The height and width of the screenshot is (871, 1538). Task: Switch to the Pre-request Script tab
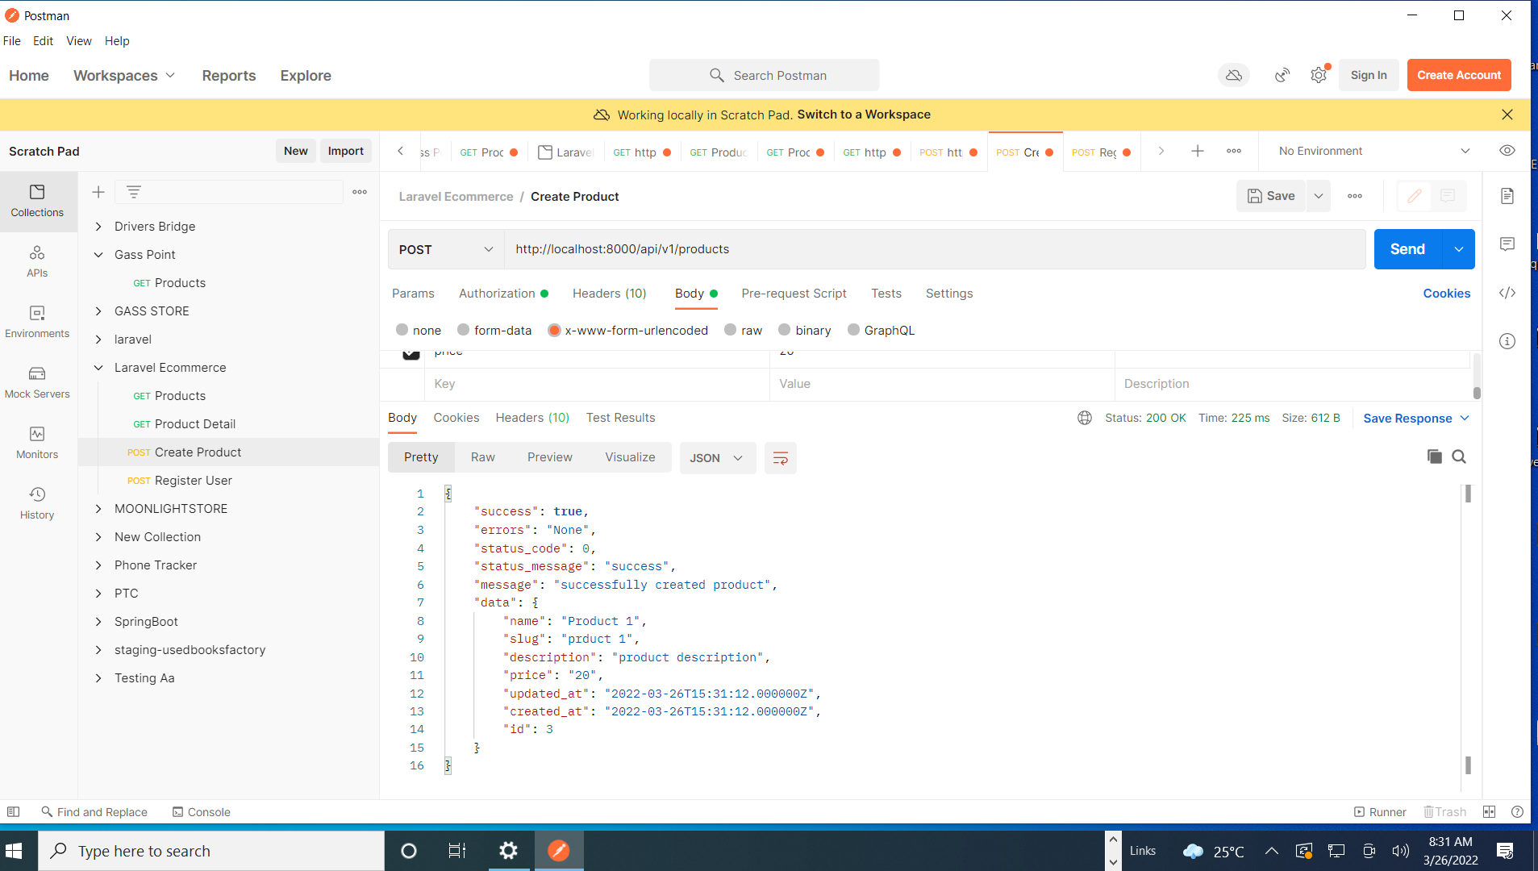click(794, 294)
